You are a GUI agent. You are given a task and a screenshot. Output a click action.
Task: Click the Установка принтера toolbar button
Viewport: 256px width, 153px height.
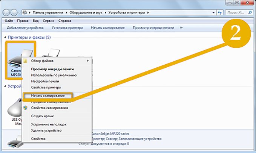tap(67, 27)
